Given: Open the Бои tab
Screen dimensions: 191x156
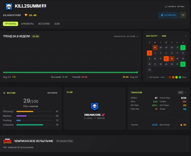Looking at the screenshot, I should [x=57, y=24].
